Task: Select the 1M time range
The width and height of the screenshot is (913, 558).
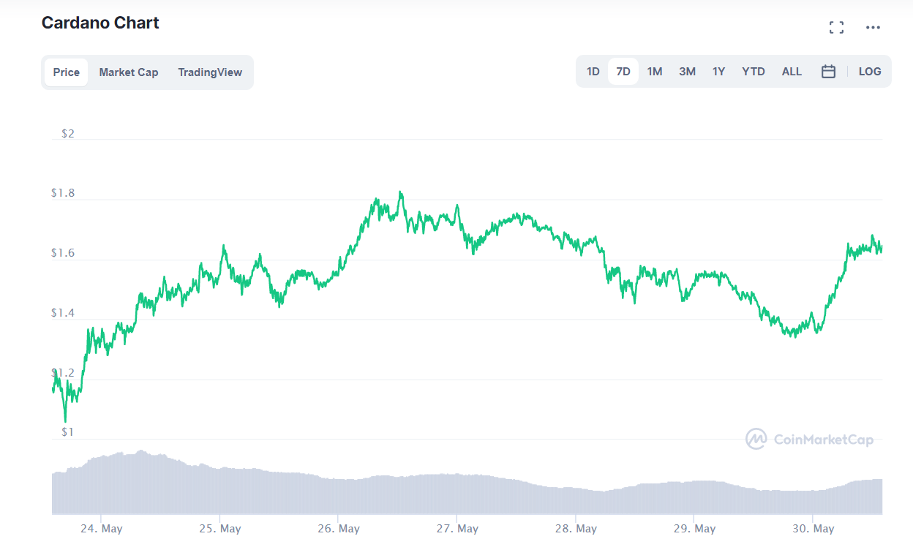Action: [655, 71]
